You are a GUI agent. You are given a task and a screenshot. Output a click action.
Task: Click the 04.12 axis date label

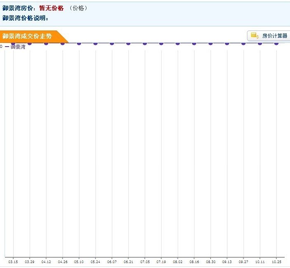[46, 262]
